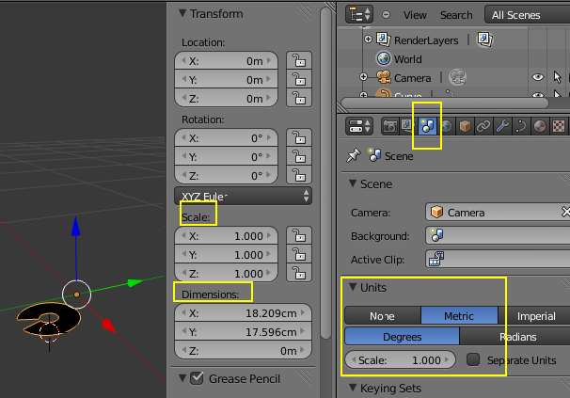Select None unit system
570x398 pixels.
(x=383, y=316)
